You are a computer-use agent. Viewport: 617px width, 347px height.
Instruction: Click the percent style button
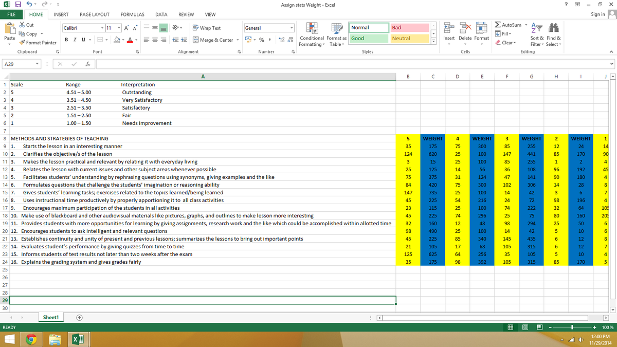click(x=261, y=40)
